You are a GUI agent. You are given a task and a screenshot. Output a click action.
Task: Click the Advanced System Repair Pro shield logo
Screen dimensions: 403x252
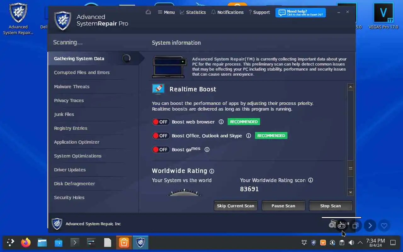pos(63,20)
